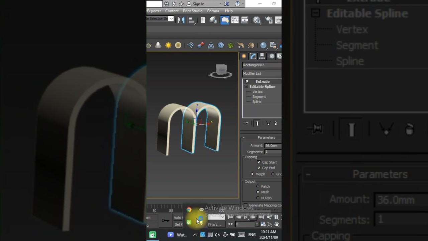
Task: Switch to the Hierarchy panel tab
Action: pyautogui.click(x=262, y=56)
